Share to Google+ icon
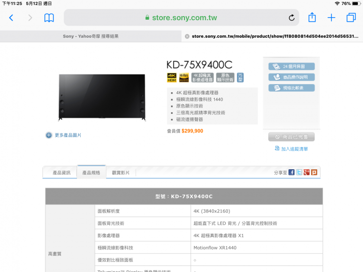The image size is (363, 272). click(307, 172)
